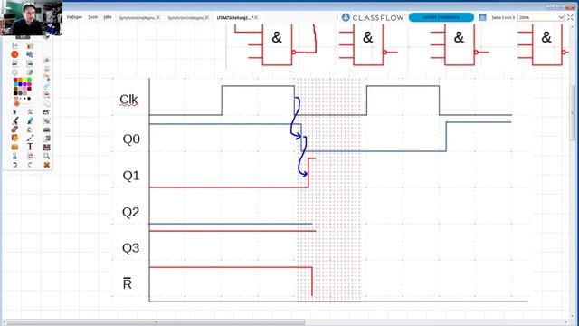Pick the dark blue color swatch

coord(20,84)
